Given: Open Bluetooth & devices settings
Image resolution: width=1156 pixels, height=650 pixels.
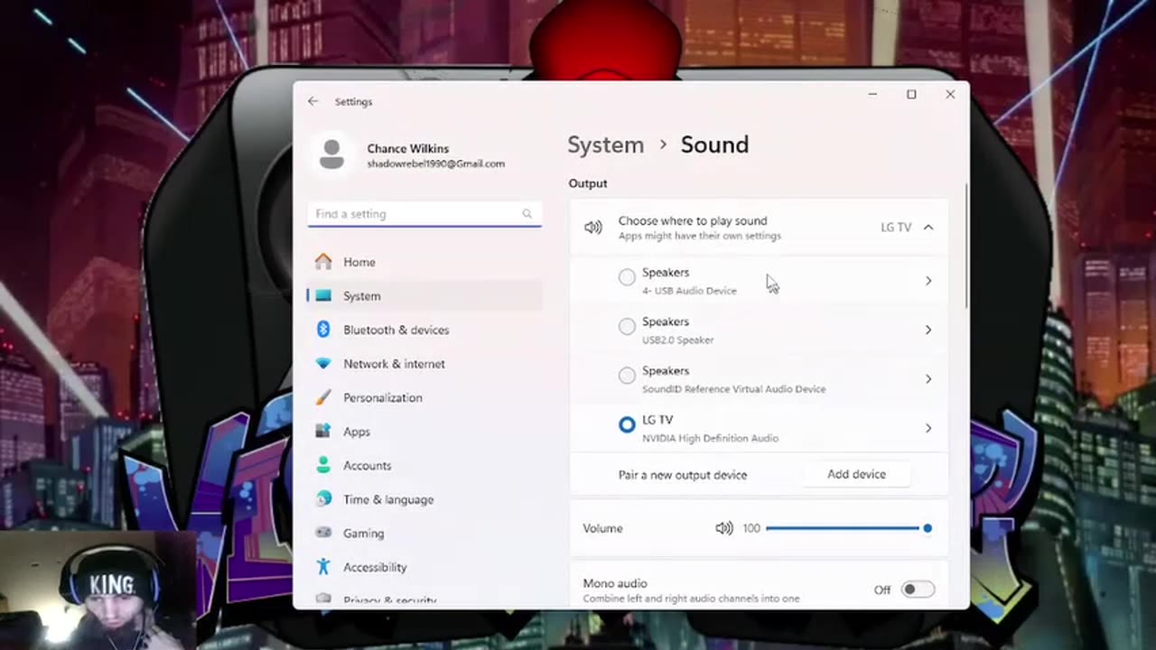Looking at the screenshot, I should (424, 330).
